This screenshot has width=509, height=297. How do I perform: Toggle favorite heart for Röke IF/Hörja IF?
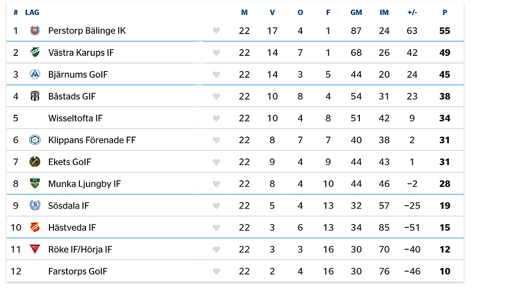coord(216,249)
